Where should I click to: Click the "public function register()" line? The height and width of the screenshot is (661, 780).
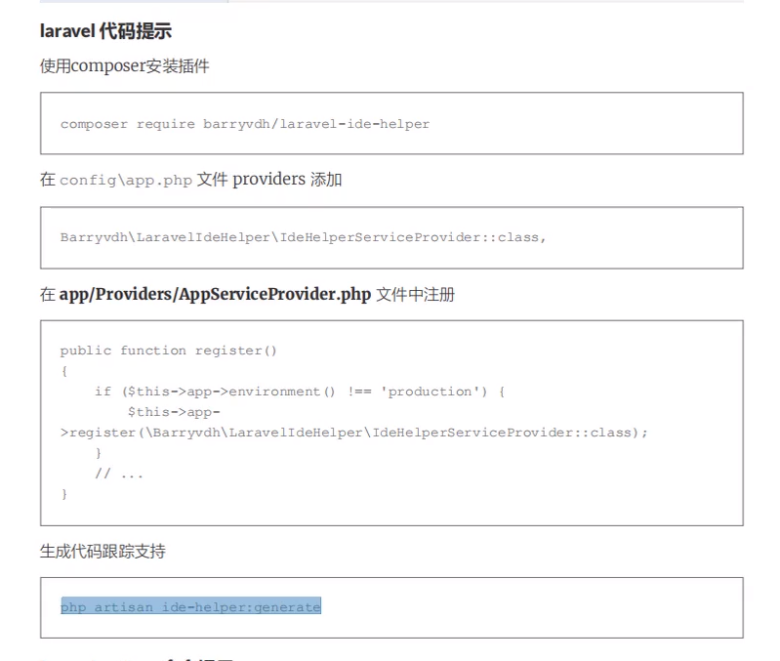pyautogui.click(x=169, y=351)
